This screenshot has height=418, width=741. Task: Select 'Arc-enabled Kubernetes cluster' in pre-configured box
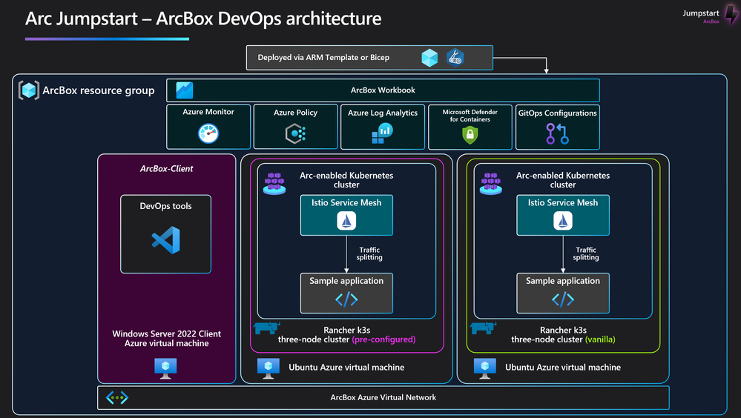[346, 180]
